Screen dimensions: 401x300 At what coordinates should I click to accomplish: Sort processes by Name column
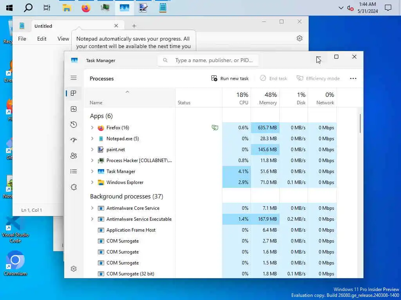pos(130,98)
